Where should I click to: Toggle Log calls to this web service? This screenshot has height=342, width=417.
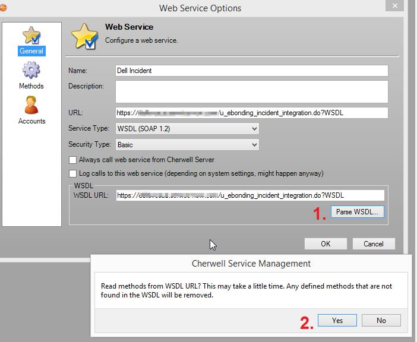click(73, 174)
